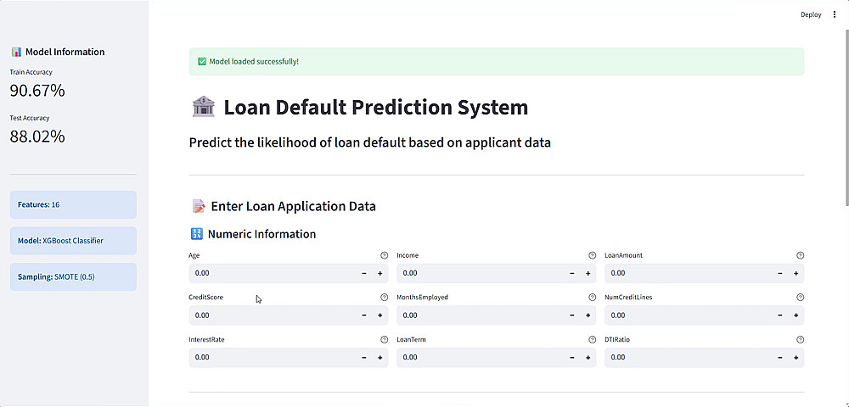The height and width of the screenshot is (407, 849).
Task: Open the three-dot main menu
Action: [835, 14]
